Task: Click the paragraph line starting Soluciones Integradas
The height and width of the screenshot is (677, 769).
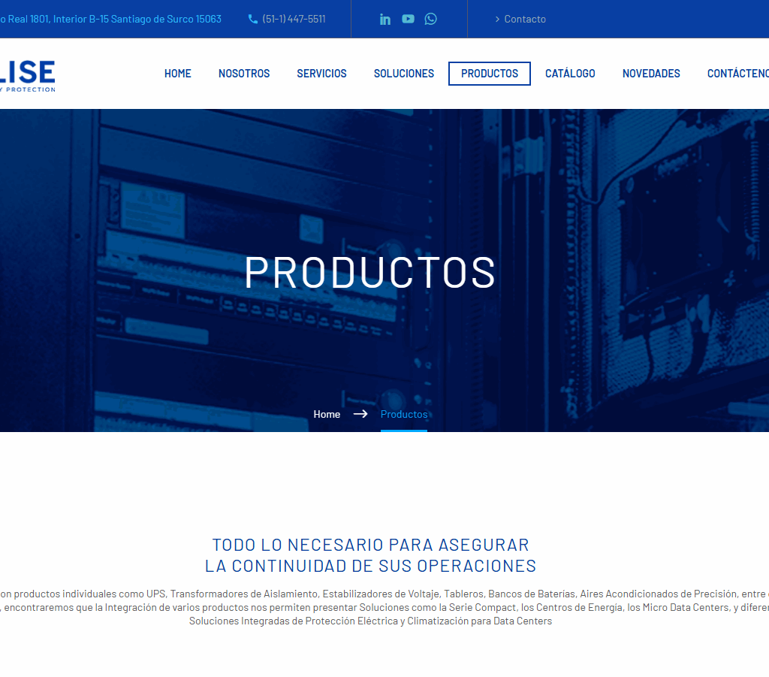Action: (371, 621)
